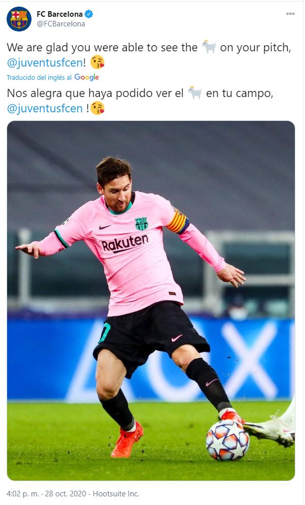The image size is (305, 505).
Task: Click the Google logo beside the translation label
Action: (x=87, y=77)
